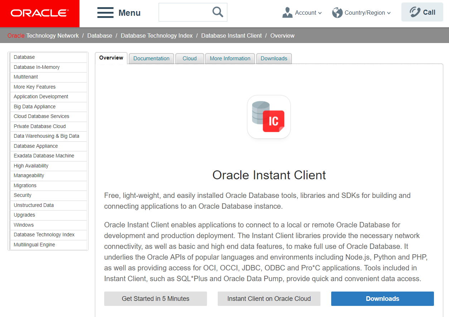The width and height of the screenshot is (449, 317).
Task: Click the Account person icon
Action: tap(287, 13)
